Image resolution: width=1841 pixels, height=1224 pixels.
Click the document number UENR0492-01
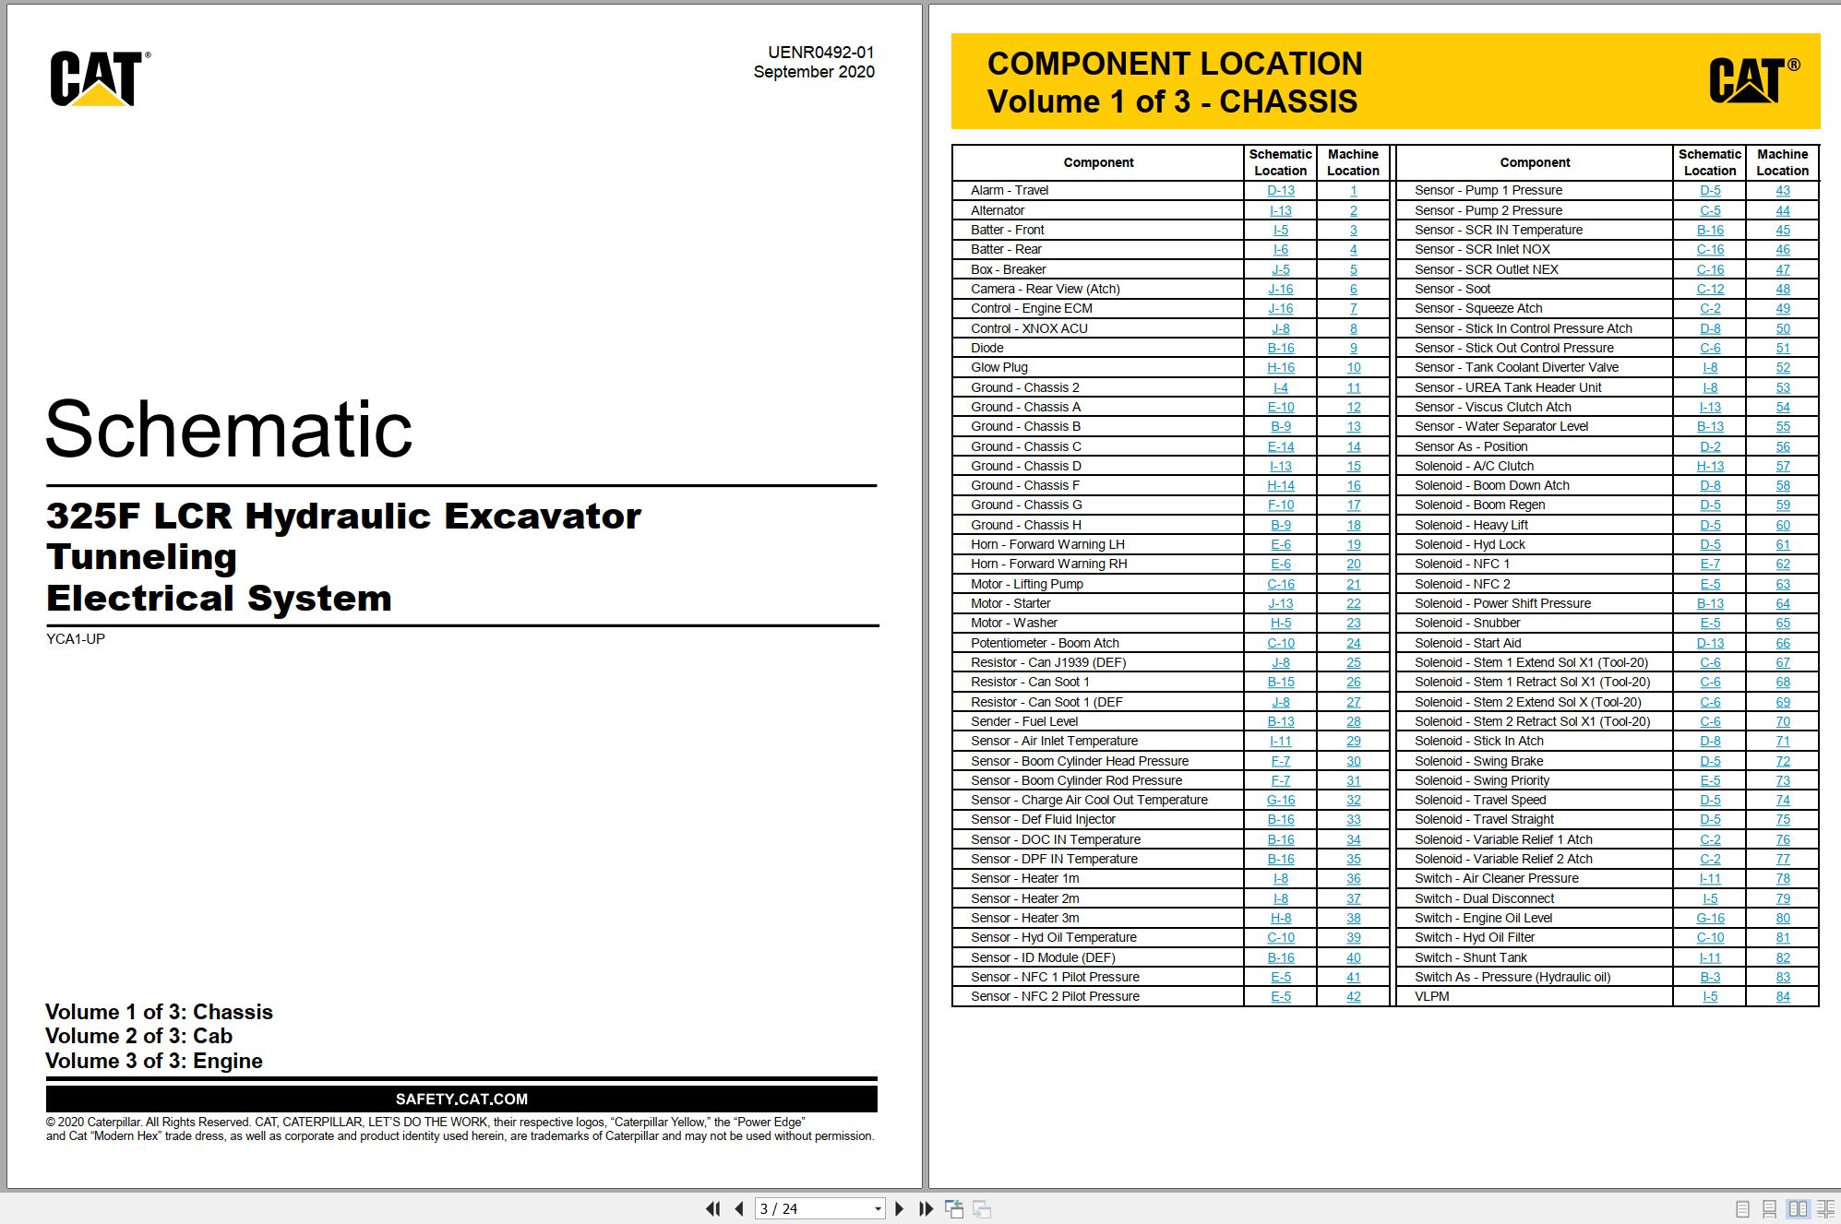(x=820, y=53)
